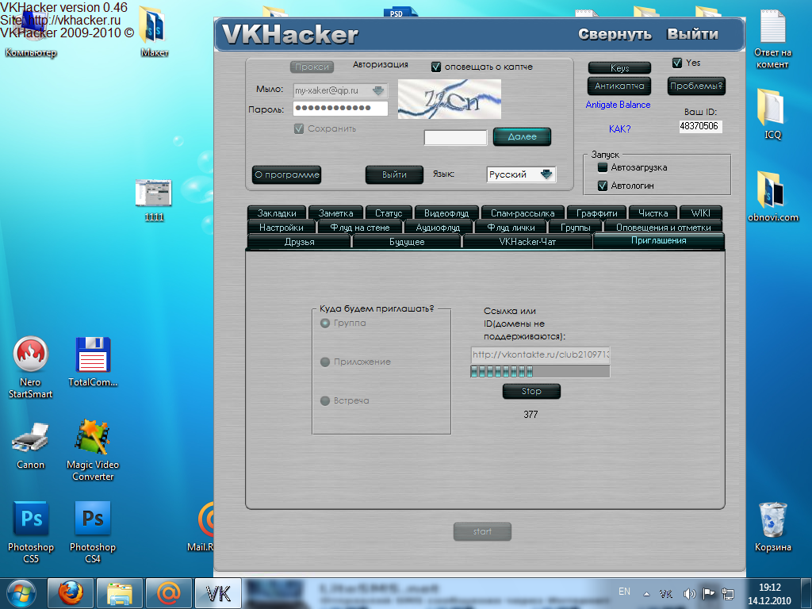Switch to the VK taskbar button
Image resolution: width=812 pixels, height=609 pixels.
pyautogui.click(x=218, y=593)
